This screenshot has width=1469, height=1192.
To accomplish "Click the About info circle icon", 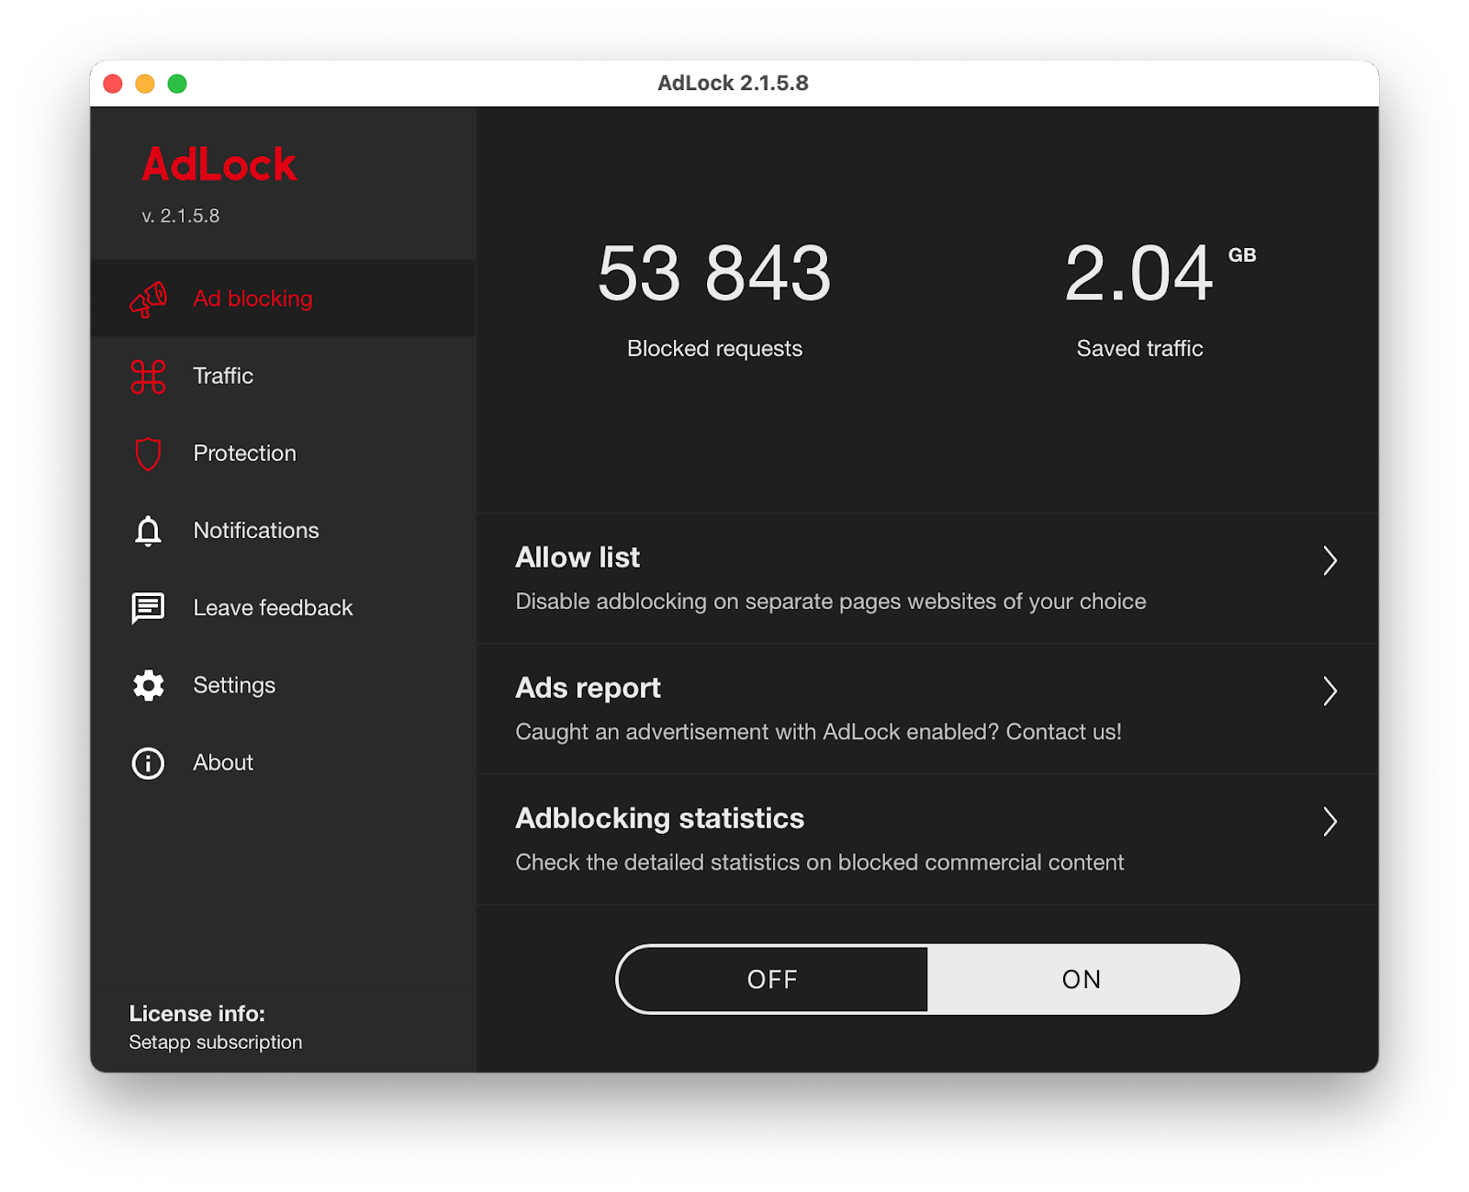I will [148, 763].
